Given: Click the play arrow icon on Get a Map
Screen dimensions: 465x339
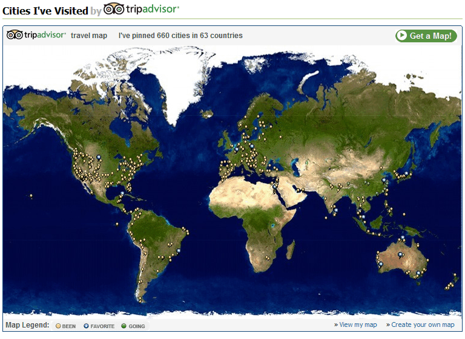Looking at the screenshot, I should (x=402, y=36).
